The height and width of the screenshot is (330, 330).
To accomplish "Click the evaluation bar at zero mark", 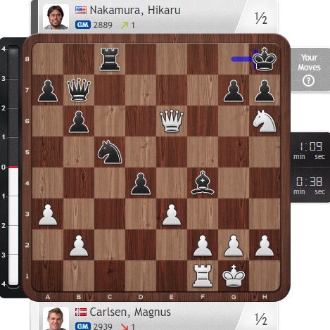I will pos(13,167).
